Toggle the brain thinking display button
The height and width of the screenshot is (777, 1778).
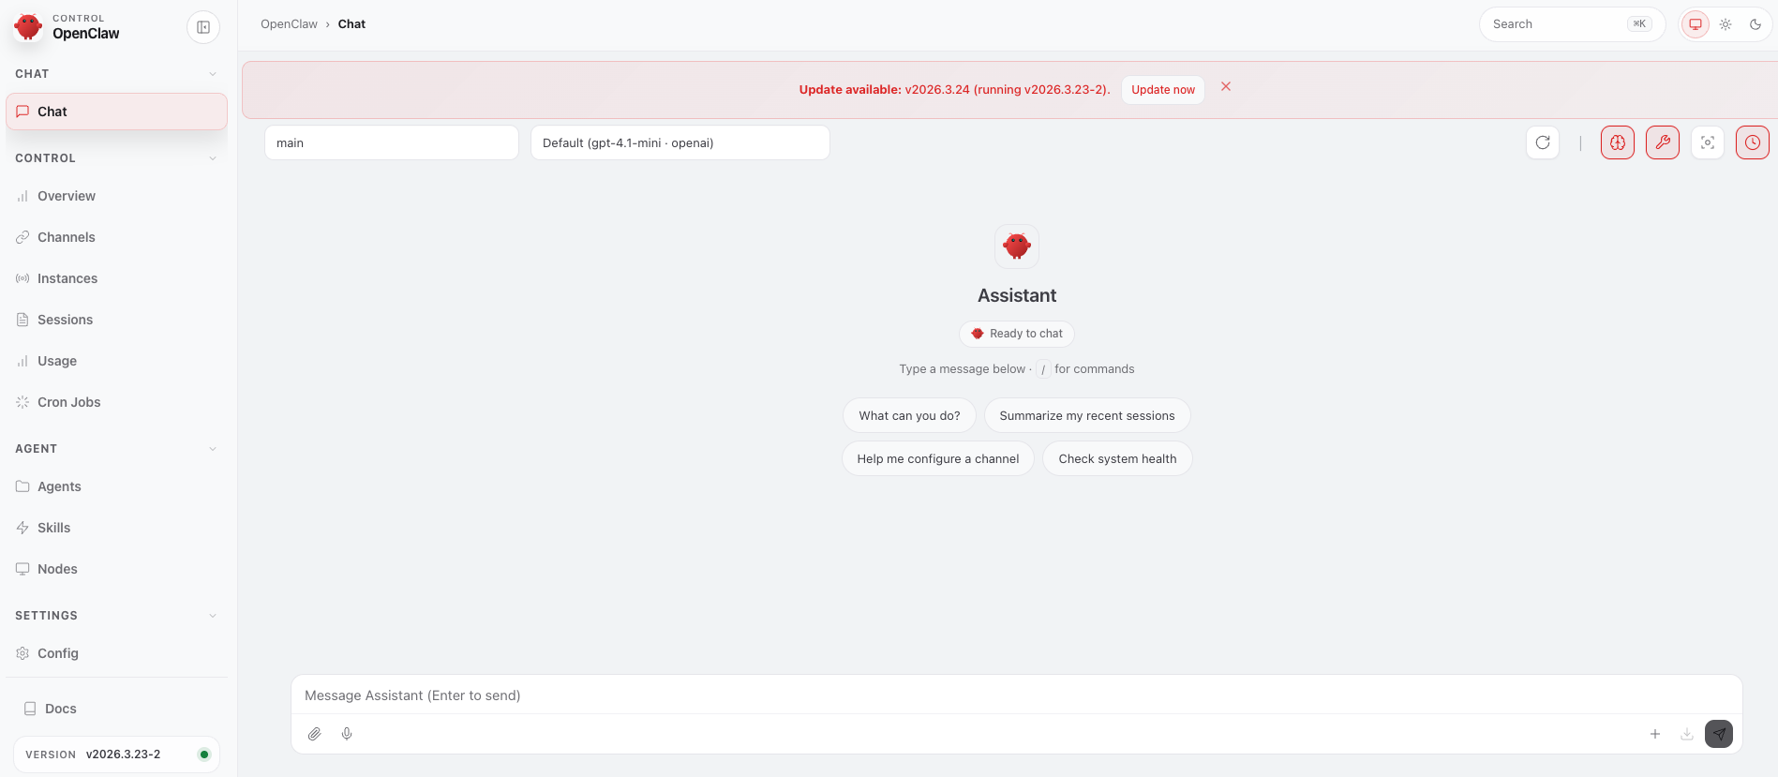pos(1617,142)
